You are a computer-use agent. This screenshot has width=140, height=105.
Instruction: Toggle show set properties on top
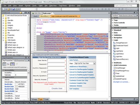(13, 64)
